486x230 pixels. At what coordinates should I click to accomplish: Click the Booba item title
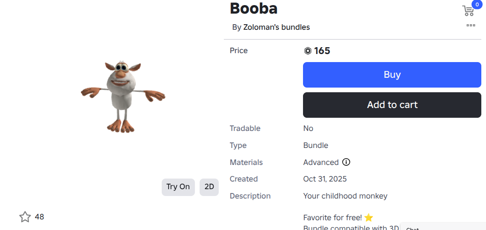(x=254, y=8)
